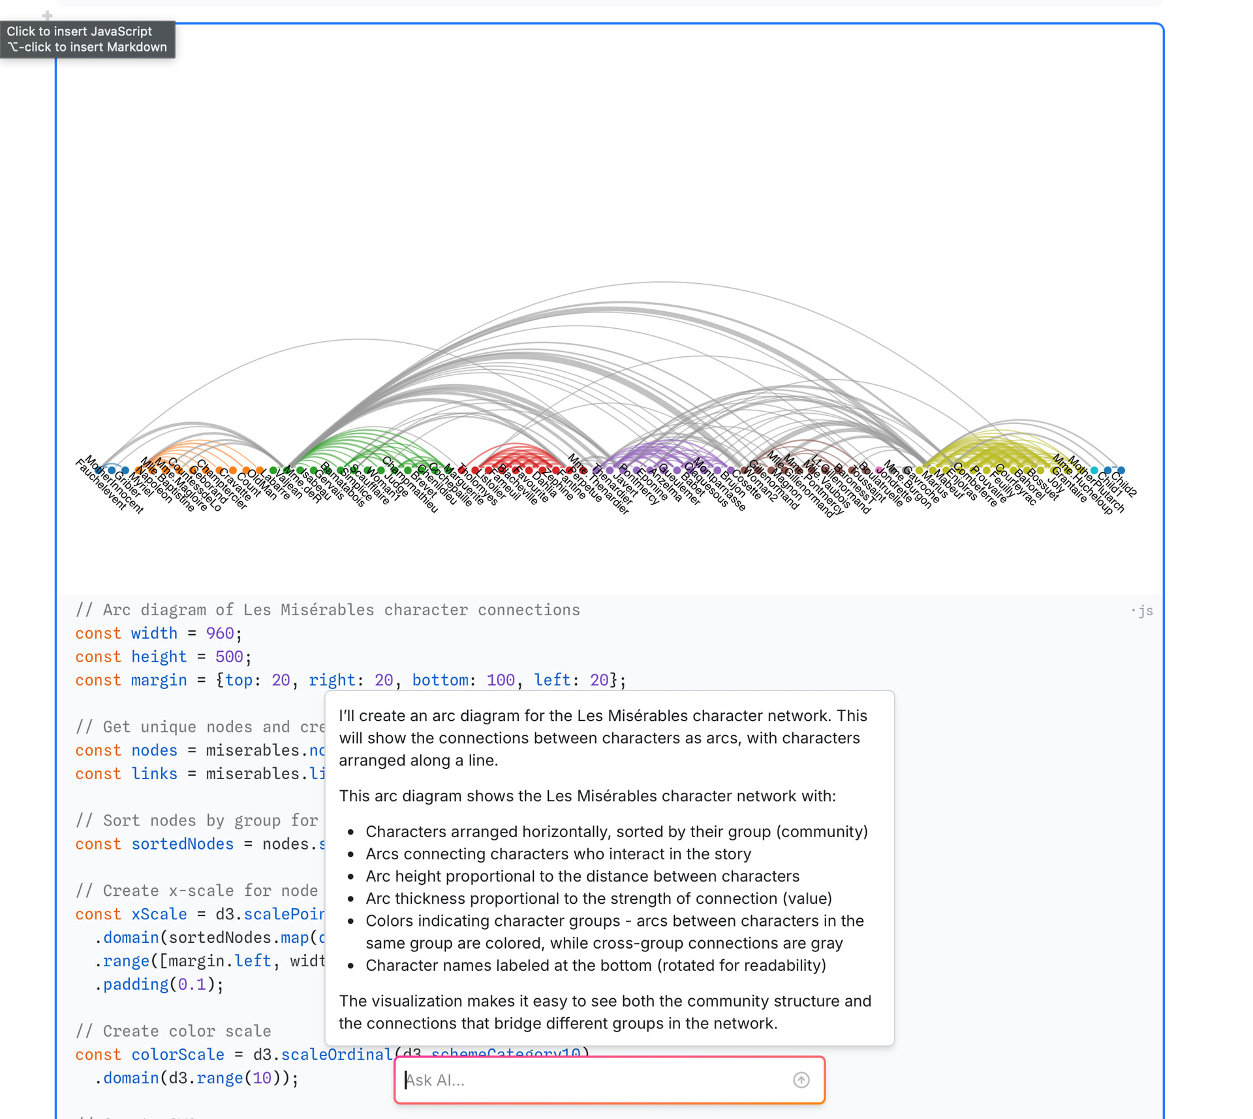Click the peak of the tallest gray arc
The height and width of the screenshot is (1119, 1253).
click(664, 283)
